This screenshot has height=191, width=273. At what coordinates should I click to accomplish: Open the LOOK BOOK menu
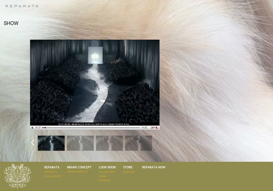[x=107, y=167]
